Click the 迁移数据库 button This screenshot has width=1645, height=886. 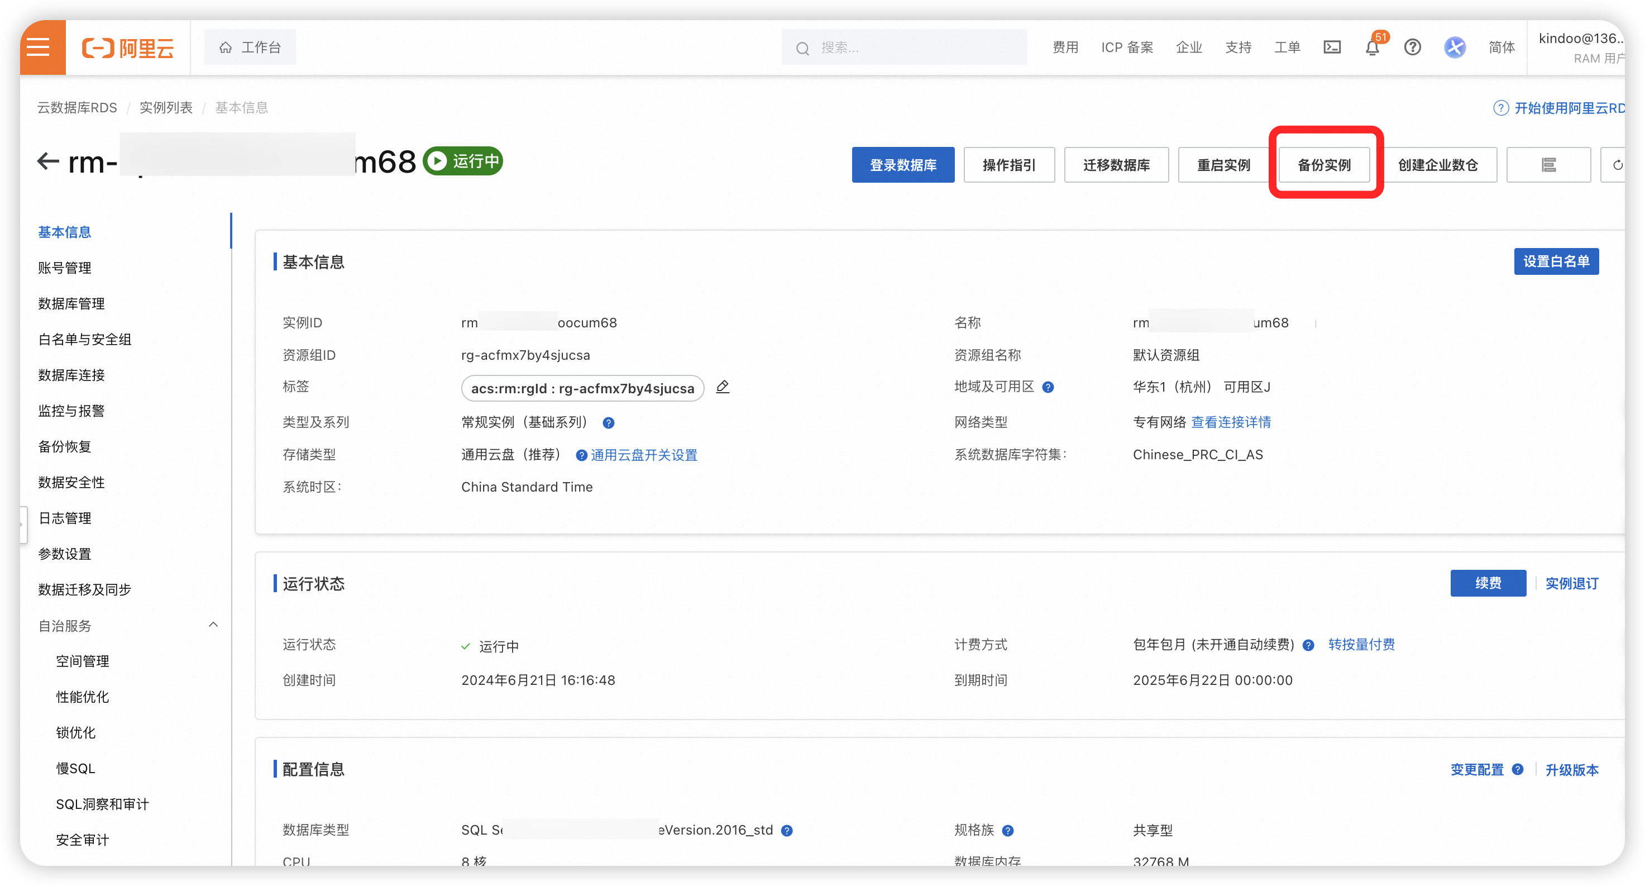[1116, 165]
